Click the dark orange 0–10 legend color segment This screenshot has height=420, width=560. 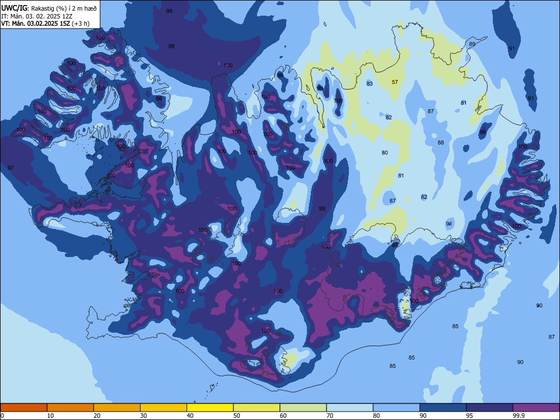24,408
